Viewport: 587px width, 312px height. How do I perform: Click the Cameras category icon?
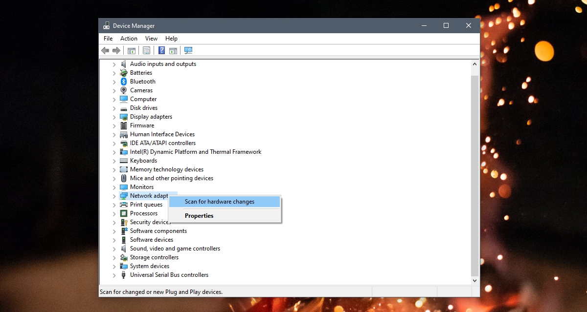pos(123,90)
